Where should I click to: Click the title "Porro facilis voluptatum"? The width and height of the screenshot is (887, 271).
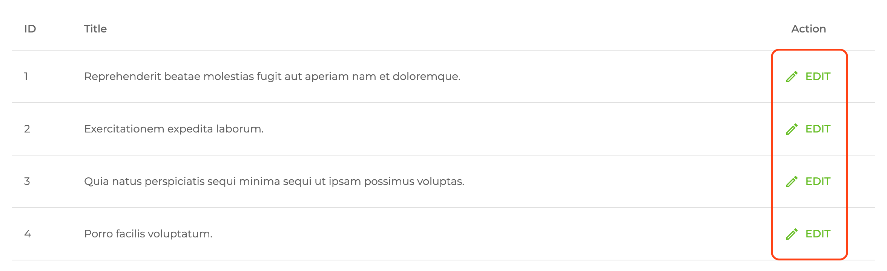(x=148, y=234)
